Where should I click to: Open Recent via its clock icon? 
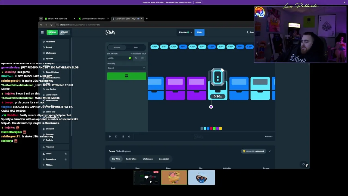point(43,47)
